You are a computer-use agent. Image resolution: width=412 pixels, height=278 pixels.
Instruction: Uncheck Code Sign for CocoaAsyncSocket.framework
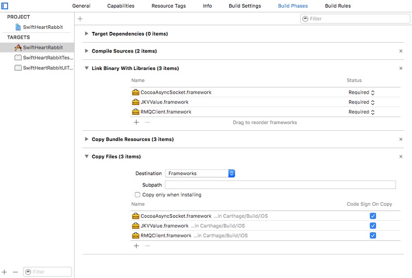pos(373,216)
